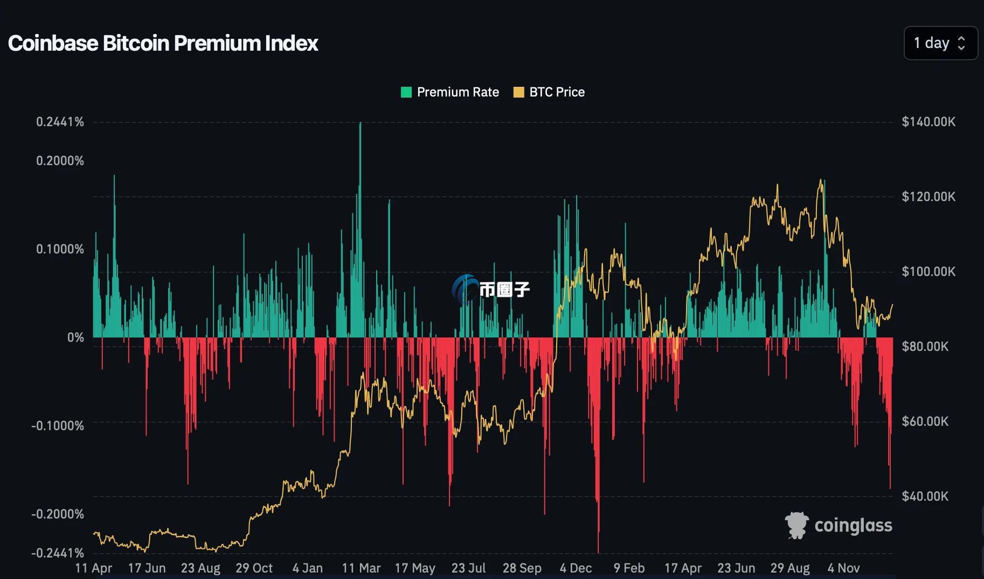Screen dimensions: 984x579
Task: Click the 0.2441% top axis label
Action: (x=60, y=122)
